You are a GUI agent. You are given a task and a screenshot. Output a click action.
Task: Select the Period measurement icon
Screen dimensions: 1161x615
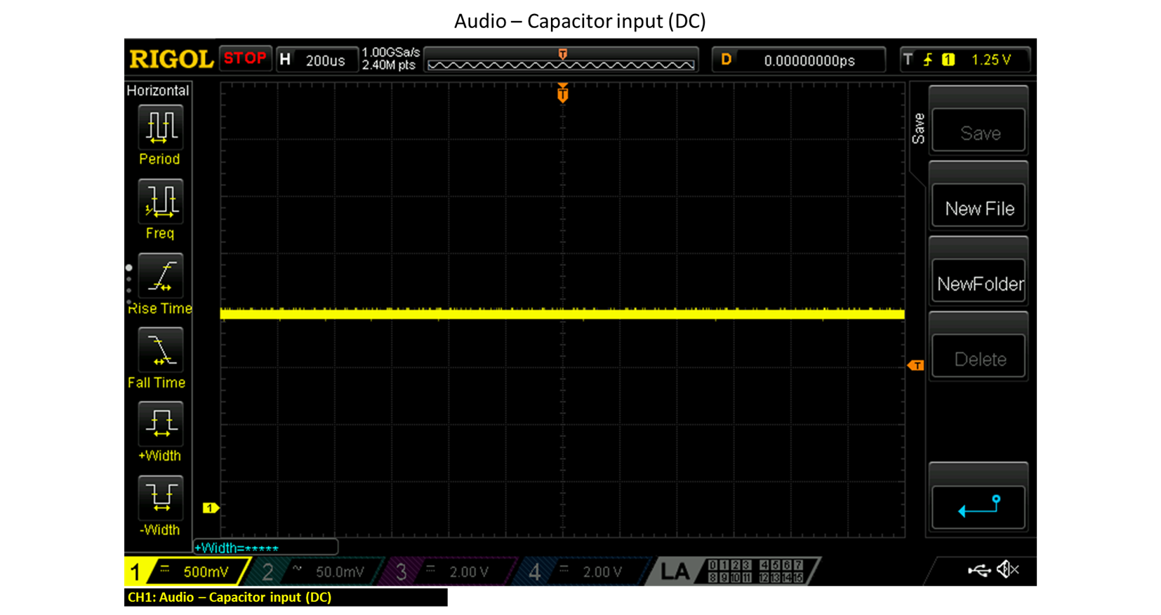(161, 127)
